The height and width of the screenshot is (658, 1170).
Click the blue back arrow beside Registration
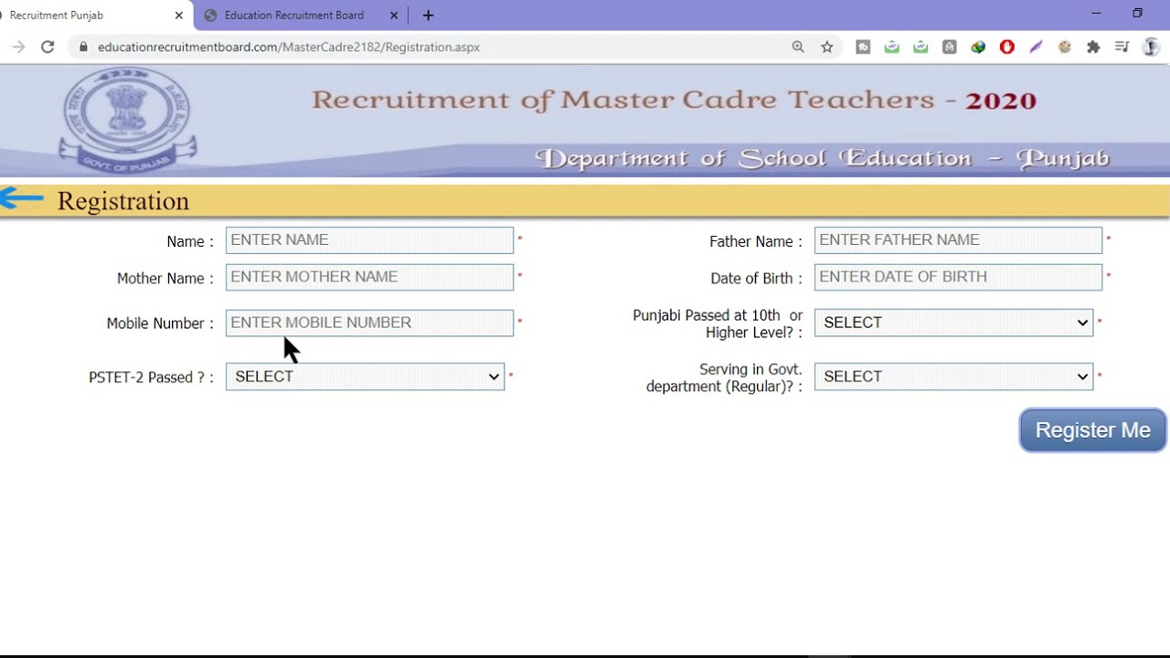coord(22,198)
